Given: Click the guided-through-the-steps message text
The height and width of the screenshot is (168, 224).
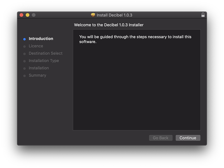Looking at the screenshot, I should (x=135, y=39).
